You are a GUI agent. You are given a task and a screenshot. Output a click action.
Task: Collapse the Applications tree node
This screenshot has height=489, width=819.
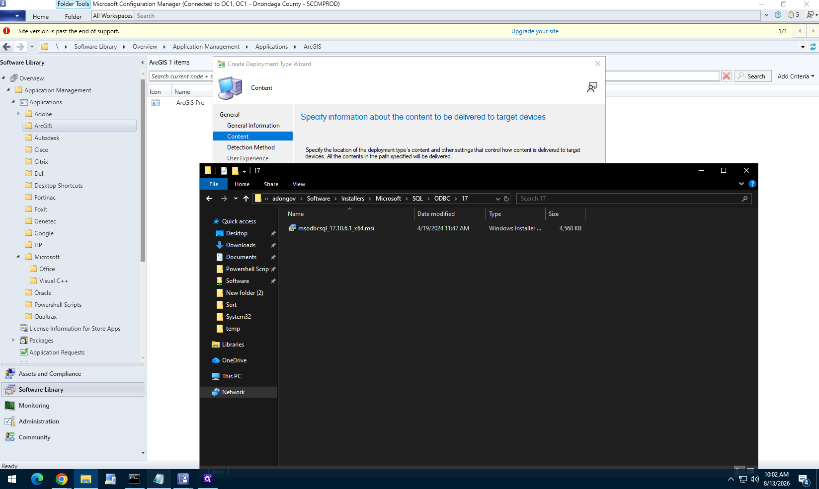pos(13,102)
